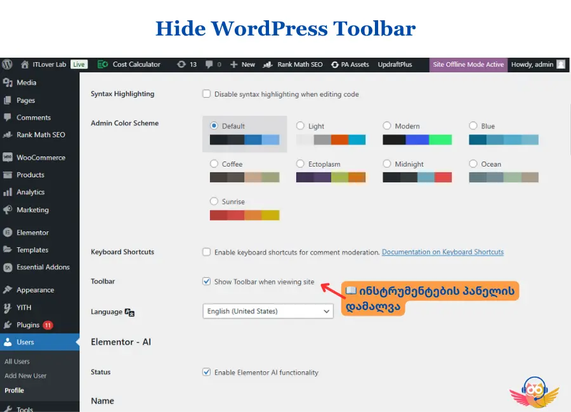Viewport: 571px width, 412px height.
Task: Go to All Users submenu item
Action: click(x=17, y=361)
